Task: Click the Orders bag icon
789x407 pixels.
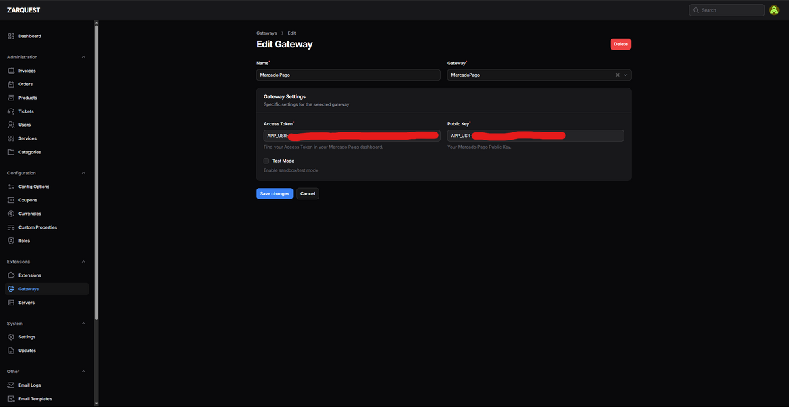Action: (x=11, y=84)
